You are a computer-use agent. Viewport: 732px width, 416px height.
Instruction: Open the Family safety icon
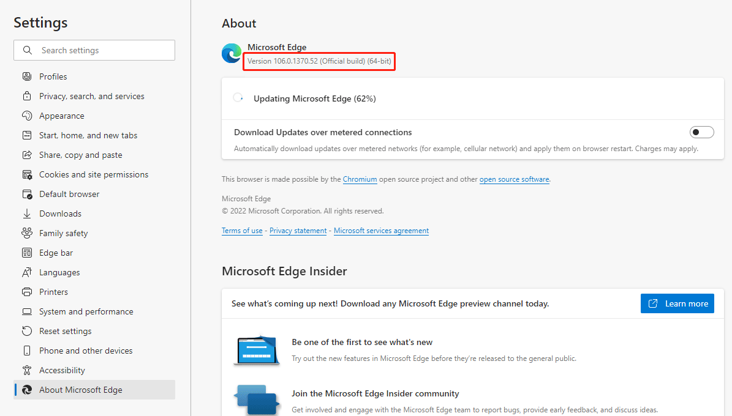25,232
